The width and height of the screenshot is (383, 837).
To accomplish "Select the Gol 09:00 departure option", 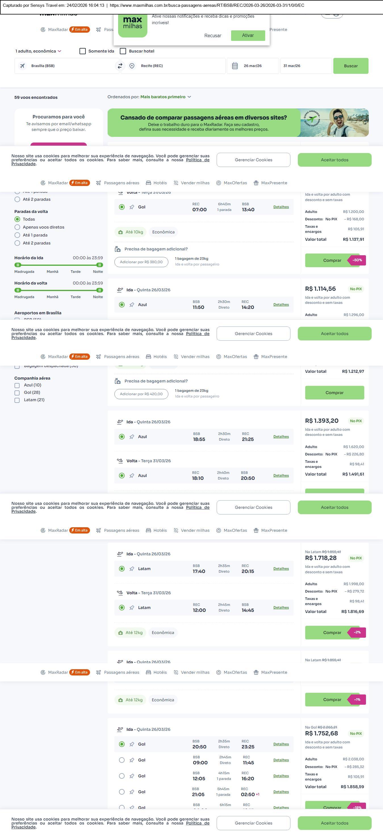I will (122, 760).
